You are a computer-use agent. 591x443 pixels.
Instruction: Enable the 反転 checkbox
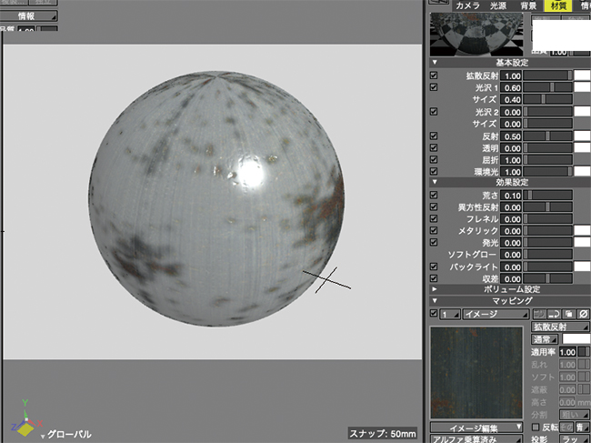[x=536, y=428]
